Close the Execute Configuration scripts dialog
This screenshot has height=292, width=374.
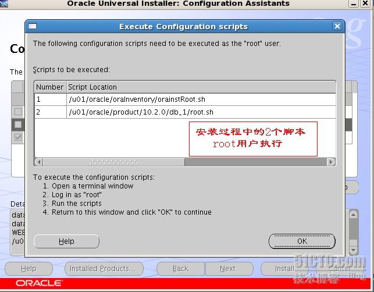(x=337, y=26)
